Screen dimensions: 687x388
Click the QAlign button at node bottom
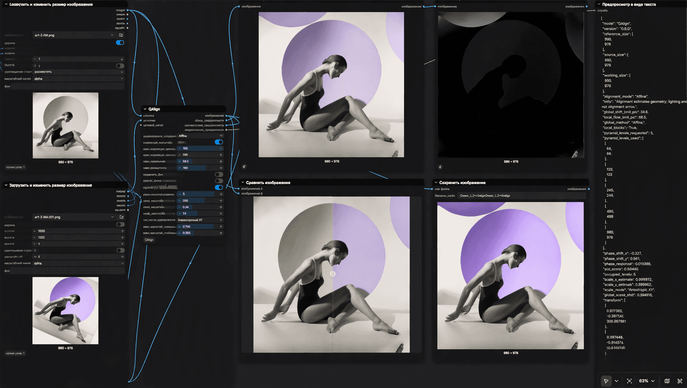149,240
